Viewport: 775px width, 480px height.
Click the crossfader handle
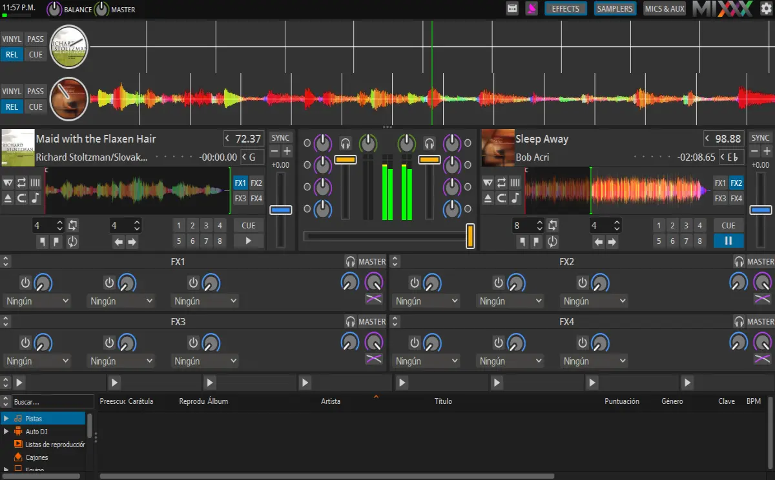(x=470, y=236)
